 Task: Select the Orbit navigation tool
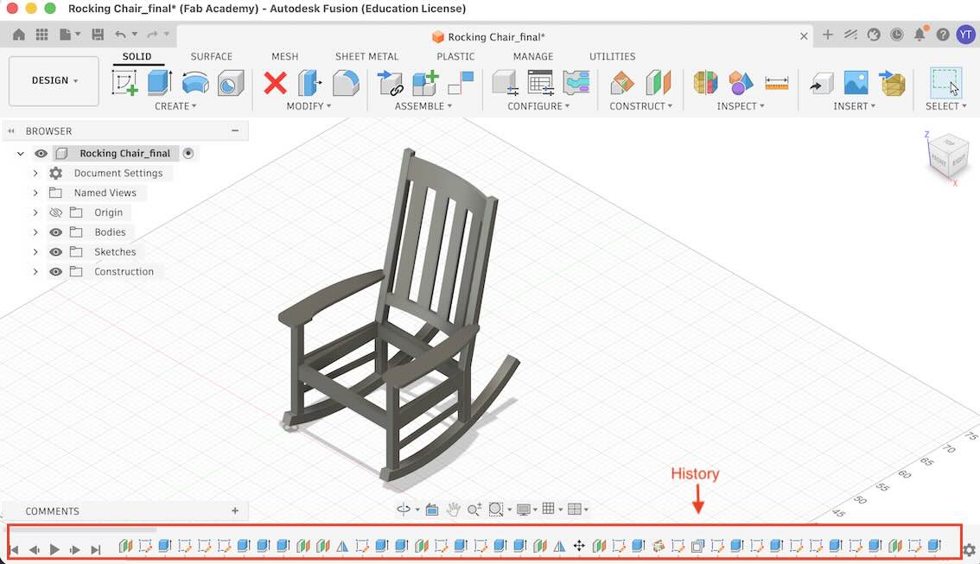tap(404, 510)
